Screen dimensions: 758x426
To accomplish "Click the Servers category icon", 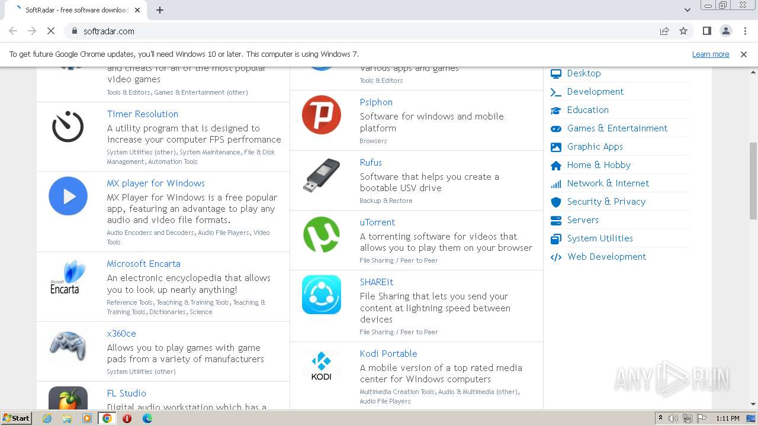I will [555, 220].
